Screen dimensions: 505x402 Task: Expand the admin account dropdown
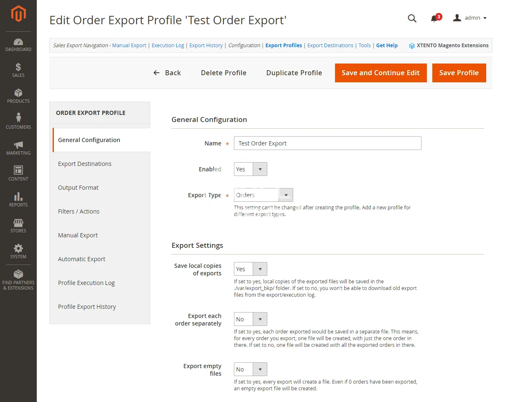click(470, 18)
